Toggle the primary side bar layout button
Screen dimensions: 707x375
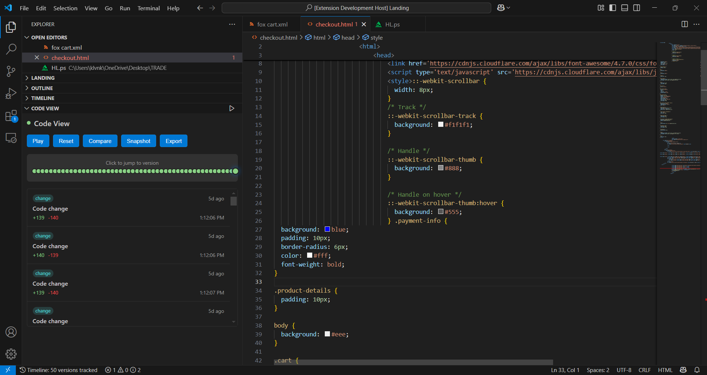click(x=613, y=8)
